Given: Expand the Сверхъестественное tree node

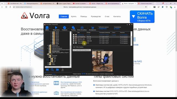Looking at the screenshot, I should coord(48,48).
